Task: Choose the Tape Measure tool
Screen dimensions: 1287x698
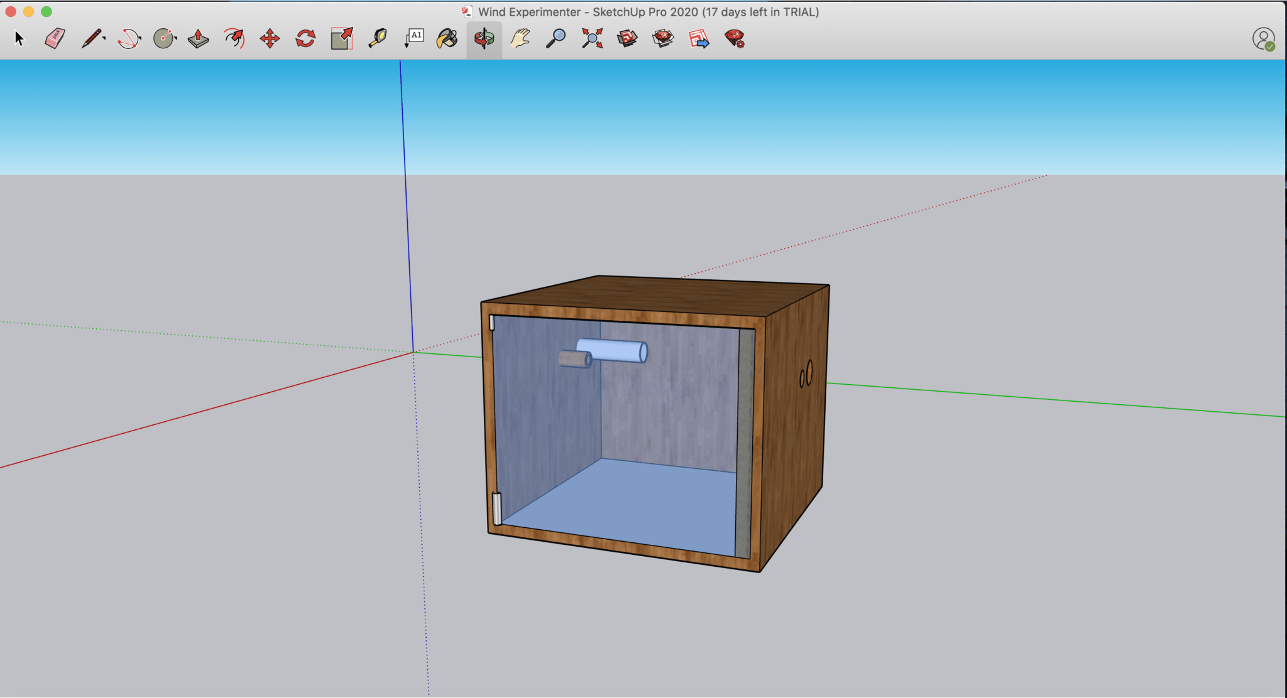Action: tap(378, 39)
